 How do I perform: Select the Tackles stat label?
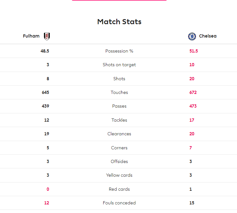119,120
